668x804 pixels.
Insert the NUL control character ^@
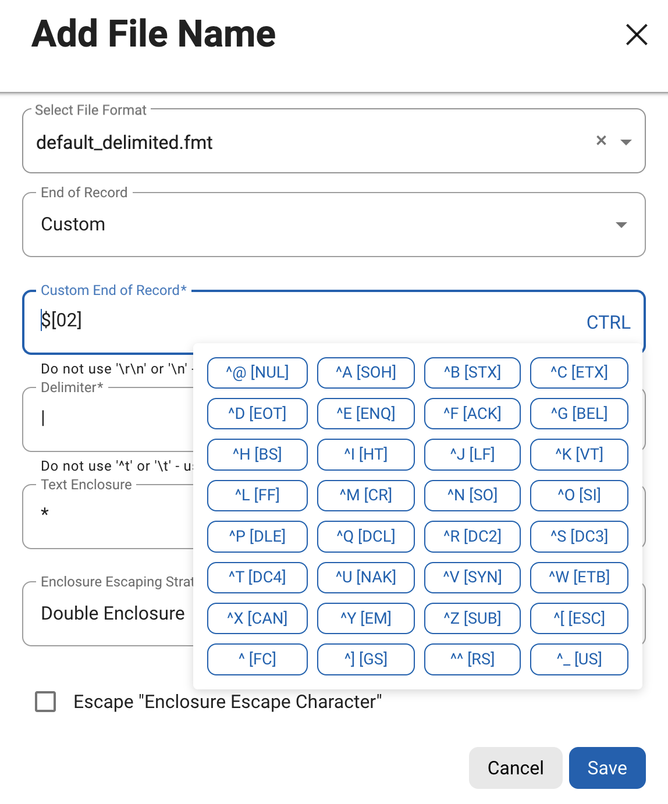click(257, 372)
